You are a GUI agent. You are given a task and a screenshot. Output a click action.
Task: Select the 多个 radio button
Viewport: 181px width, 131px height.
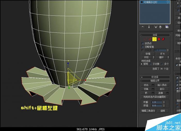point(162,64)
